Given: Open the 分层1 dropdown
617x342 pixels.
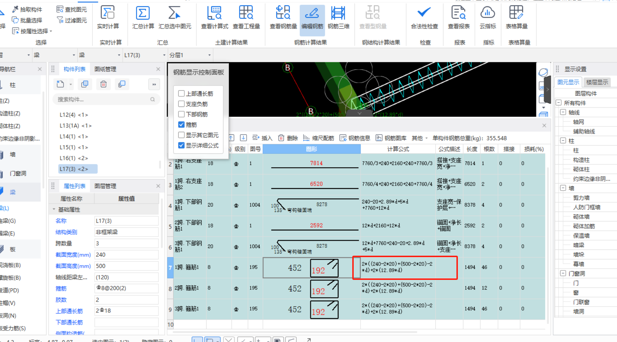Looking at the screenshot, I should click(x=209, y=55).
